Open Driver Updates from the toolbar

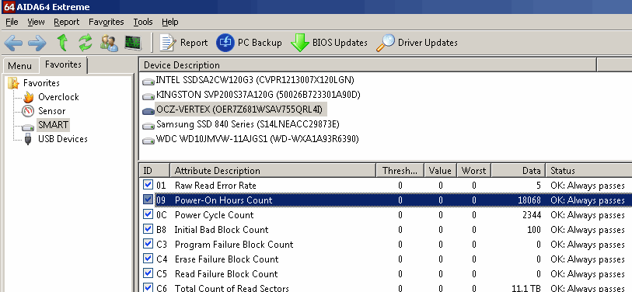pyautogui.click(x=417, y=43)
